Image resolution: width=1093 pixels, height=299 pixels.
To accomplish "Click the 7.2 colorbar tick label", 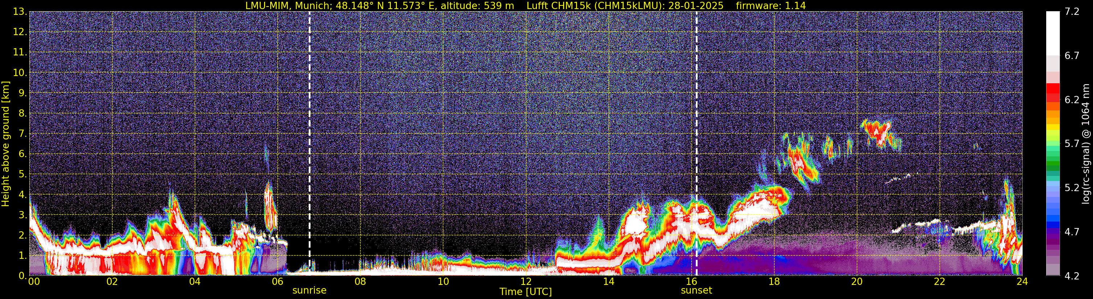I will click(1072, 12).
